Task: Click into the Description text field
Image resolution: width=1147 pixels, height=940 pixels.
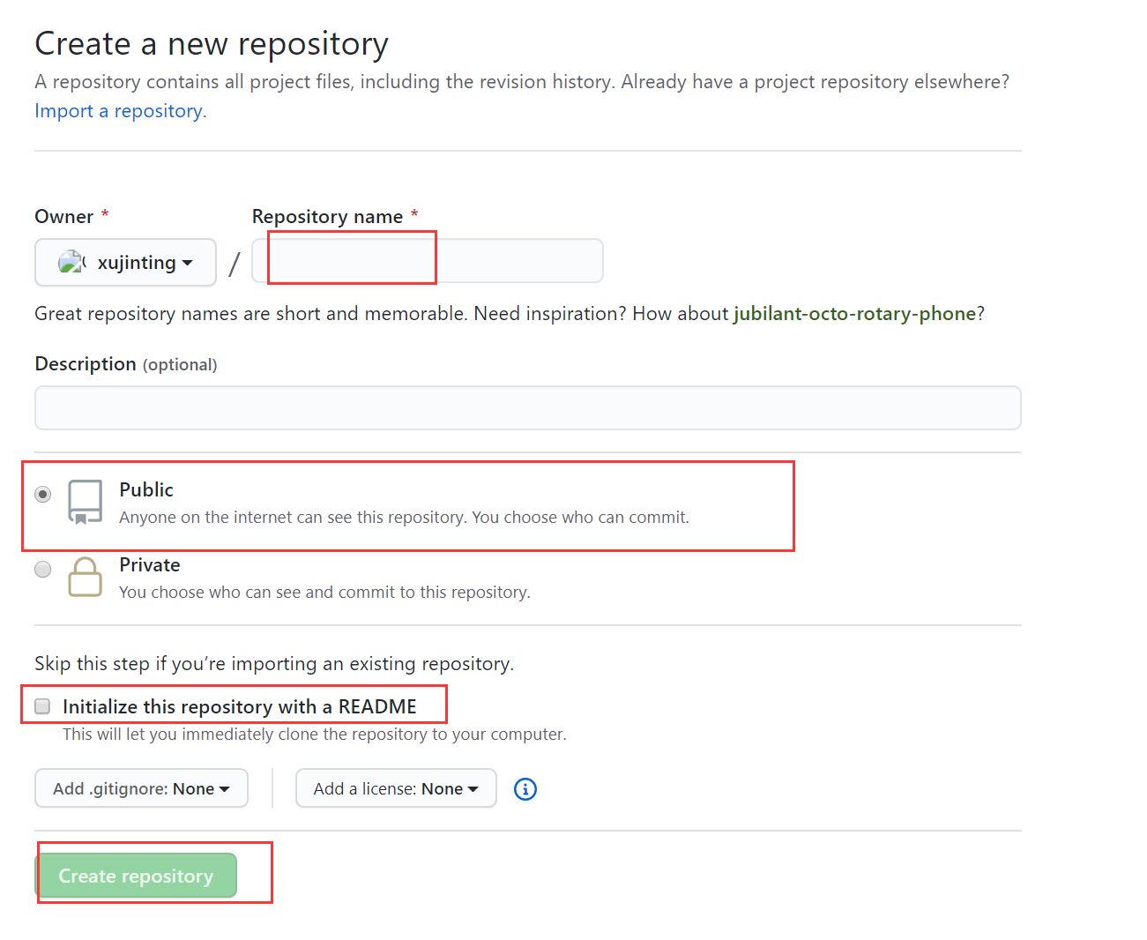Action: [x=527, y=408]
